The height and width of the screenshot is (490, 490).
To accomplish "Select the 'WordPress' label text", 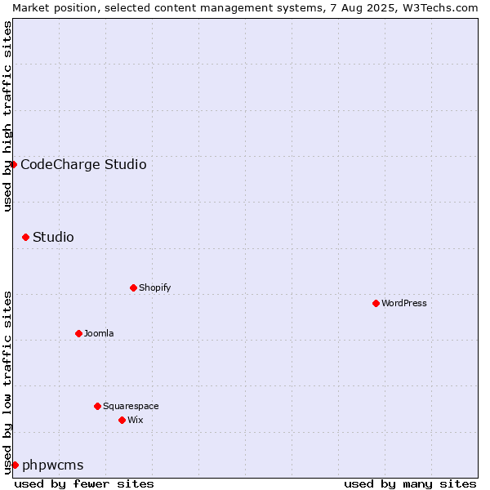I will [404, 303].
